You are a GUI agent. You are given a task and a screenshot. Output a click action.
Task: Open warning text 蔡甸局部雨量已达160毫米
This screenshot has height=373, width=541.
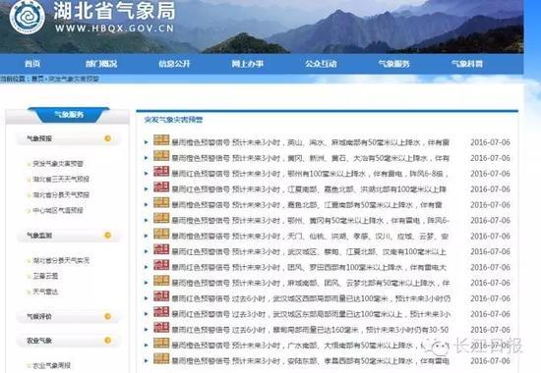coord(310,330)
